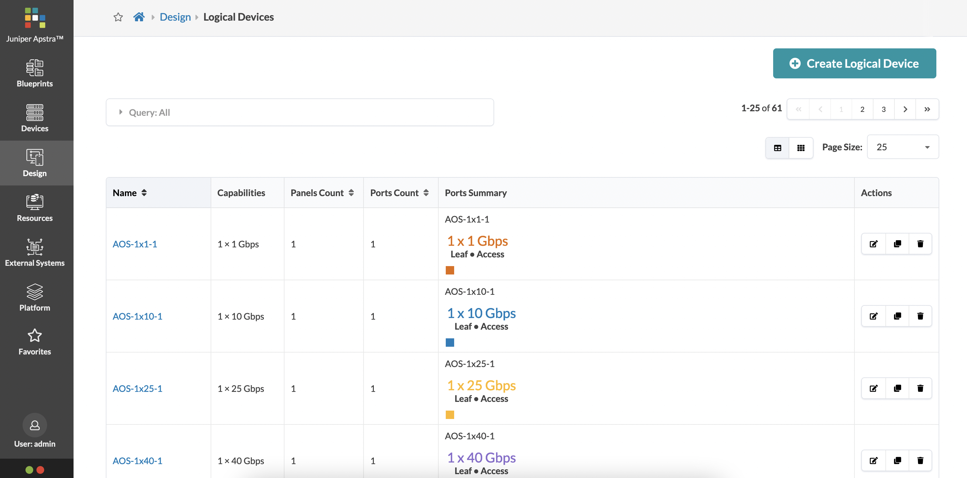Open Resources from the sidebar
967x478 pixels.
pyautogui.click(x=35, y=208)
